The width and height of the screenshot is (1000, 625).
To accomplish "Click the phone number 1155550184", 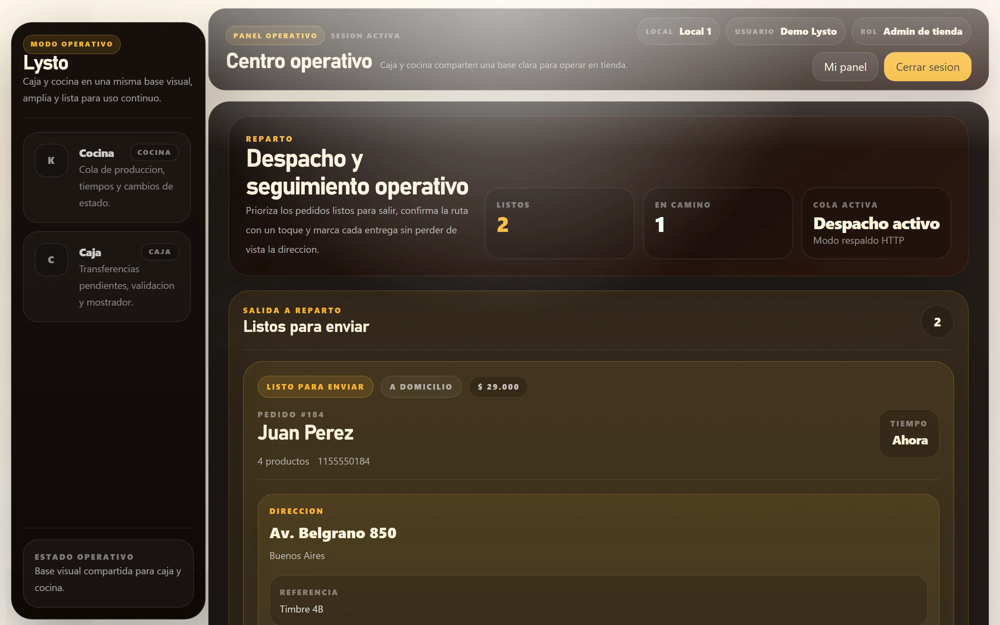I will 344,461.
